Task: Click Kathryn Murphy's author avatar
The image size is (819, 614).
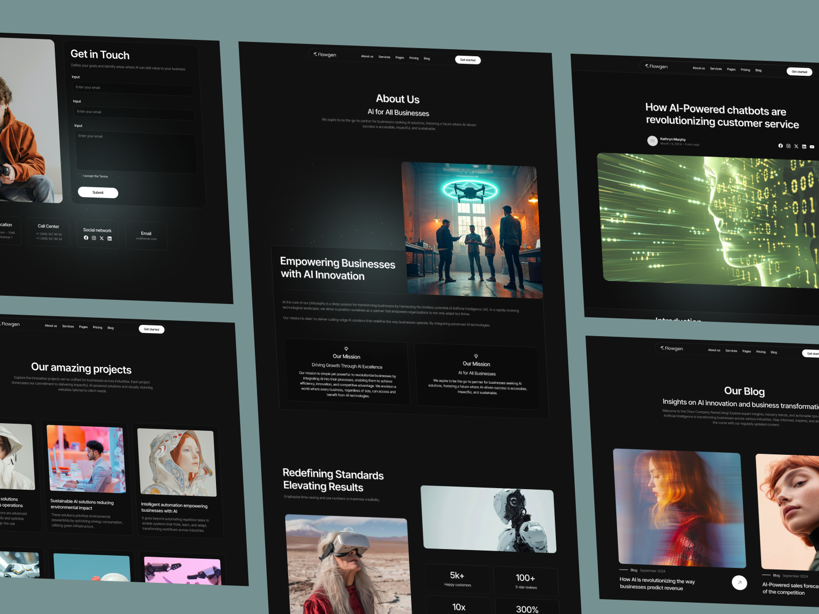Action: click(652, 141)
